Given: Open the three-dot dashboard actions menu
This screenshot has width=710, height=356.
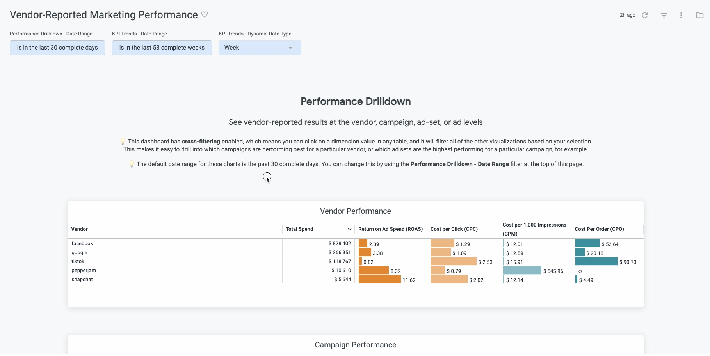Looking at the screenshot, I should point(681,15).
